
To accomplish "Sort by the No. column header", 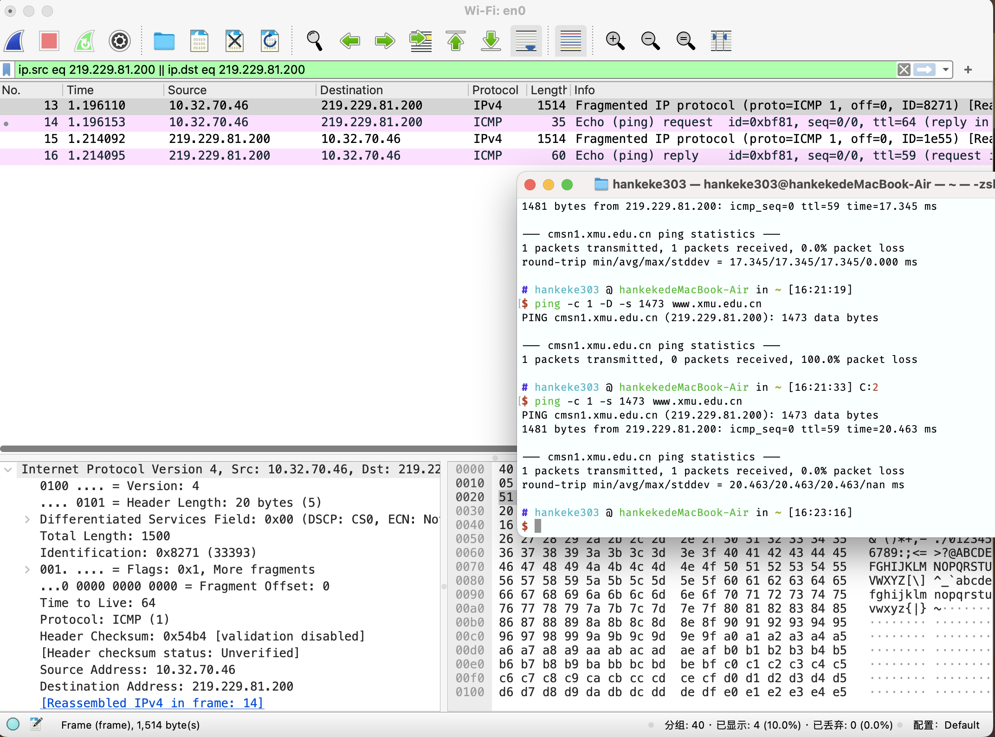I will [x=31, y=90].
